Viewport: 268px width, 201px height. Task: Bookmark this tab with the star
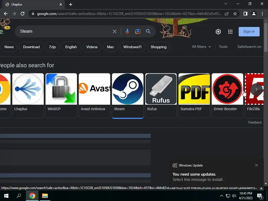pos(235,14)
